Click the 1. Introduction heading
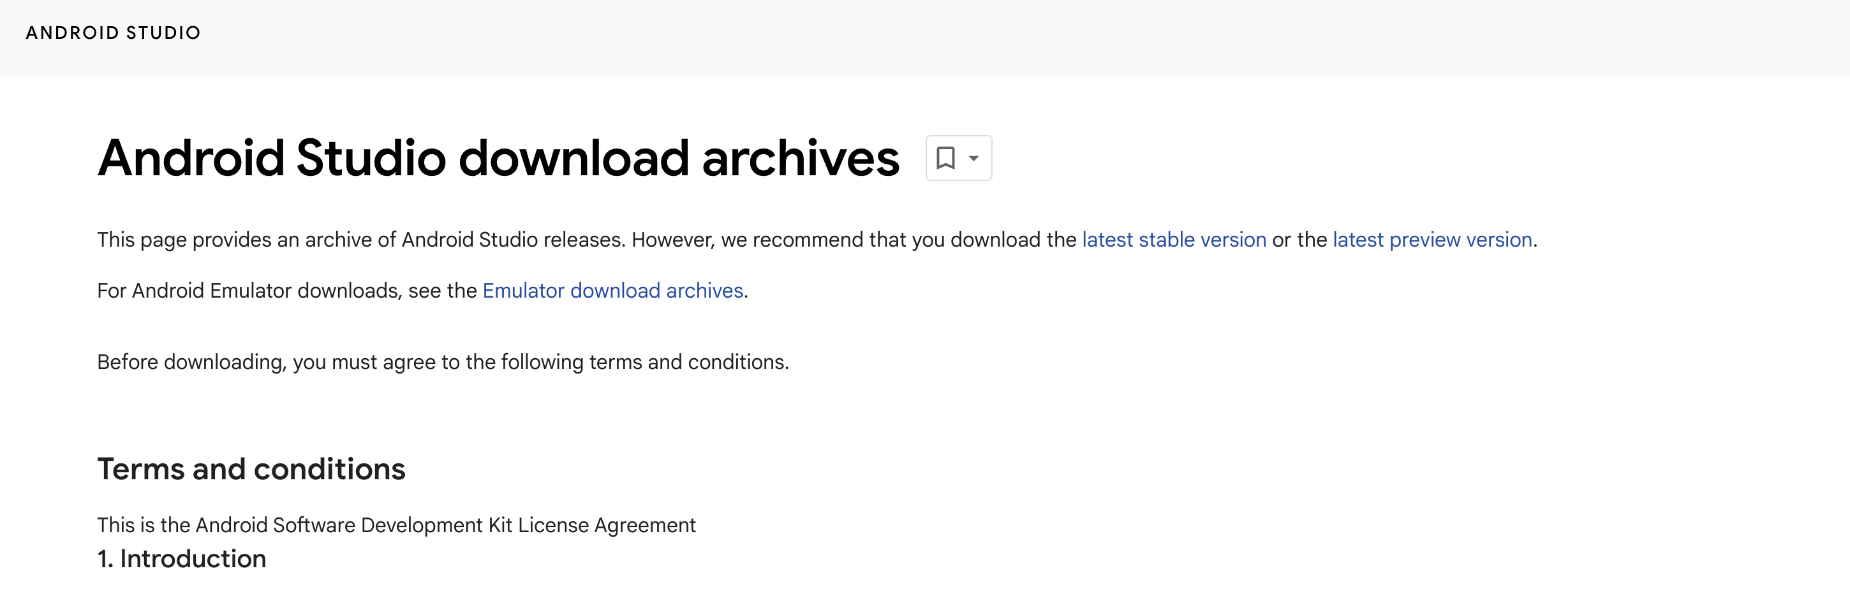 [182, 559]
